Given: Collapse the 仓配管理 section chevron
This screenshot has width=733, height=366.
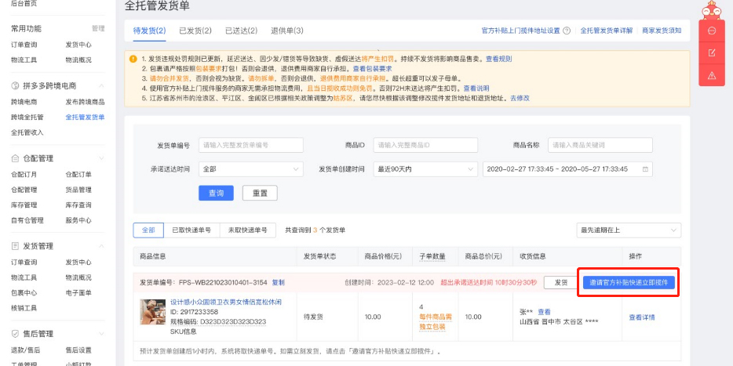Looking at the screenshot, I should (x=101, y=159).
